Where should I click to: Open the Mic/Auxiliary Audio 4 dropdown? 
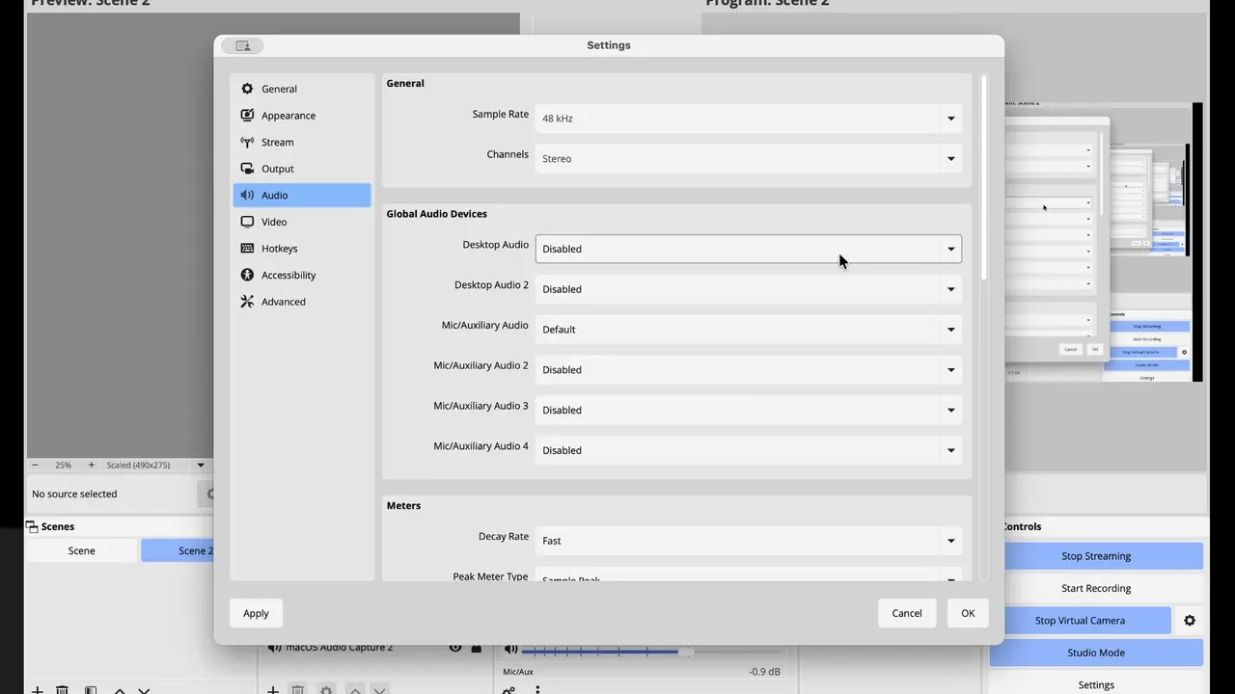point(749,450)
